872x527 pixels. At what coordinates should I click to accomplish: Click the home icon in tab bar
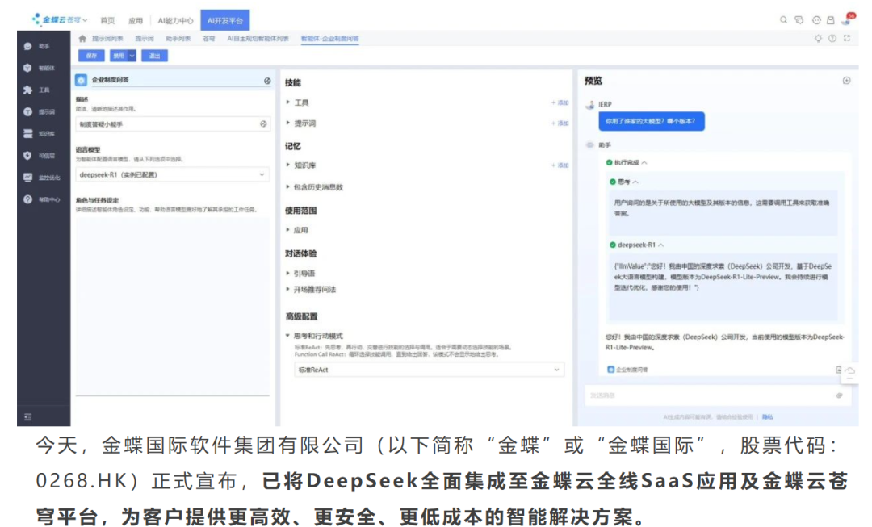pos(82,39)
